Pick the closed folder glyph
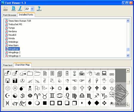This screenshot has width=134, height=112. coord(30,73)
